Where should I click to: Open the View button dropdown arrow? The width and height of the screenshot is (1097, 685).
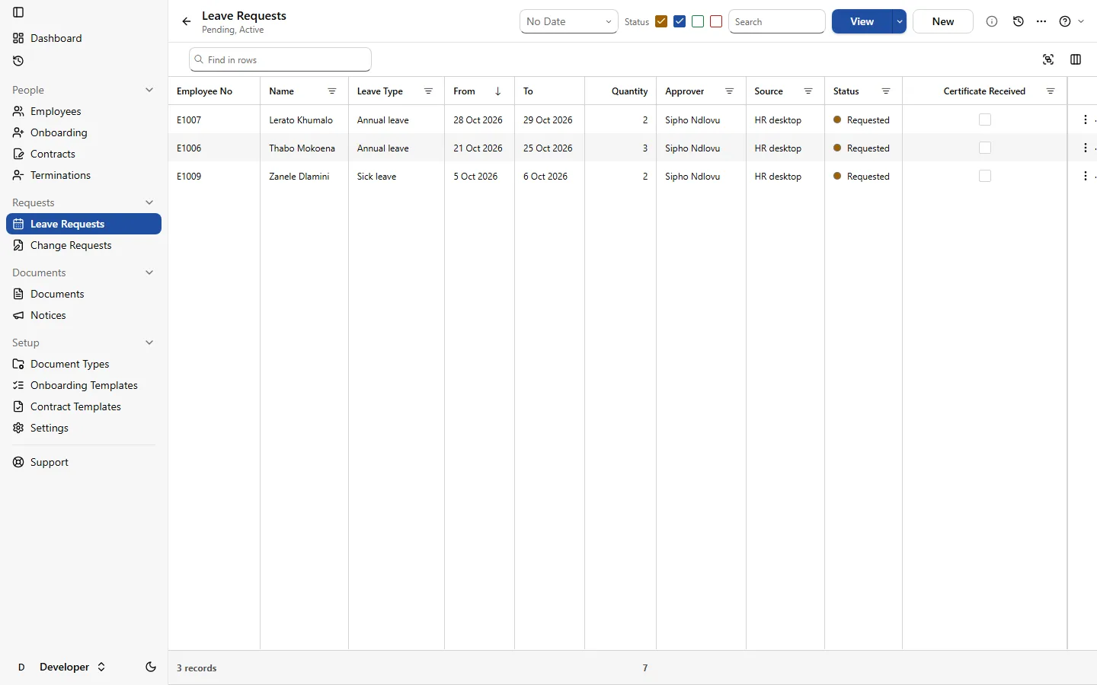point(900,21)
